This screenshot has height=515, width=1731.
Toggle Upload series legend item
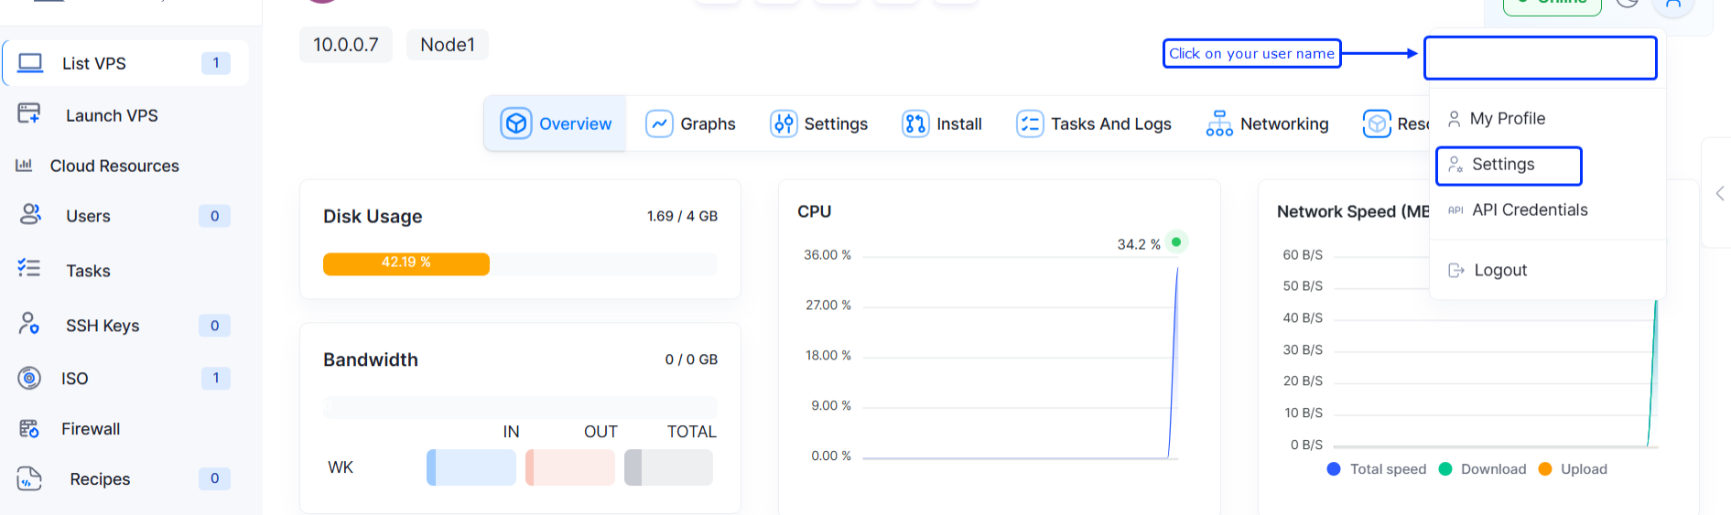(1573, 469)
